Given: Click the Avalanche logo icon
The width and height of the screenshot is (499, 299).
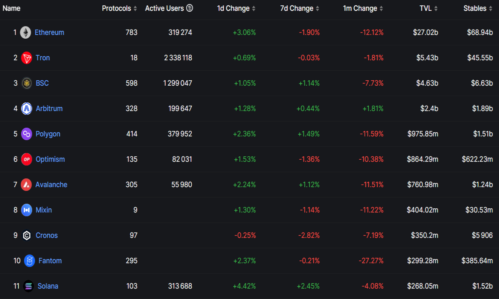Looking at the screenshot, I should pyautogui.click(x=27, y=185).
